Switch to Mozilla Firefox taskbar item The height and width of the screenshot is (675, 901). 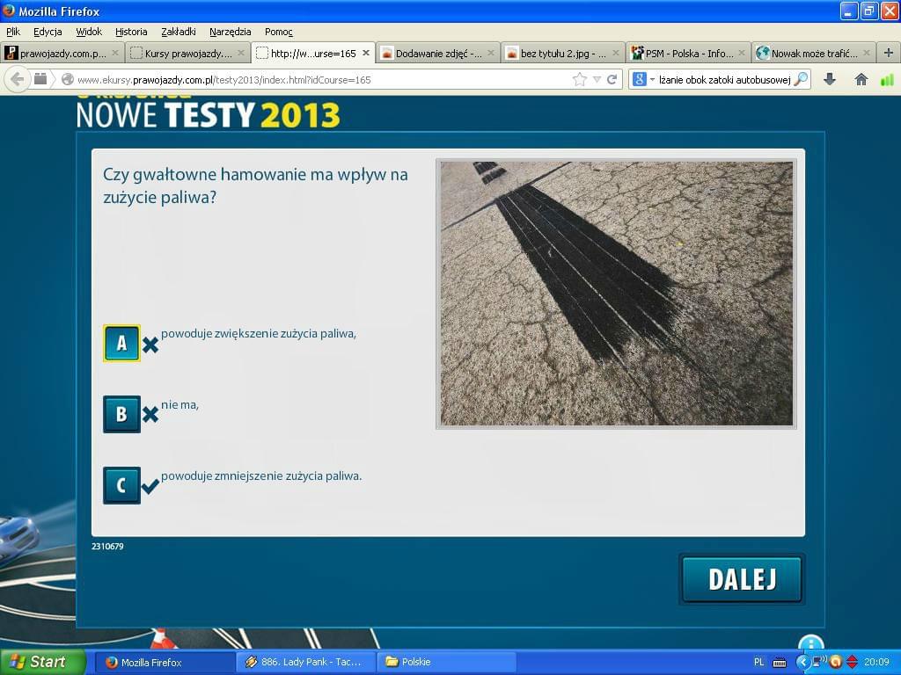click(165, 663)
